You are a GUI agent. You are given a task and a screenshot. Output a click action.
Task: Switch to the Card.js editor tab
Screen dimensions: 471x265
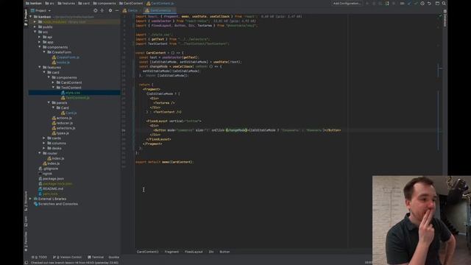pos(130,10)
